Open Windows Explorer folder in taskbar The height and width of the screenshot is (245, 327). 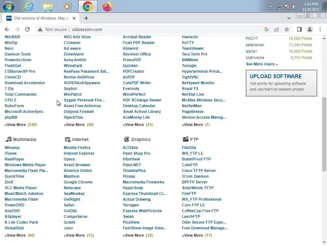48,7
